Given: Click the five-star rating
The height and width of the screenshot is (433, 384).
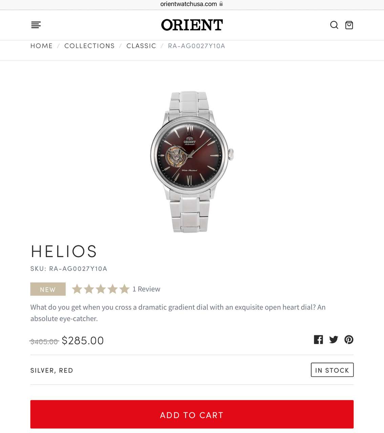Looking at the screenshot, I should 101,289.
